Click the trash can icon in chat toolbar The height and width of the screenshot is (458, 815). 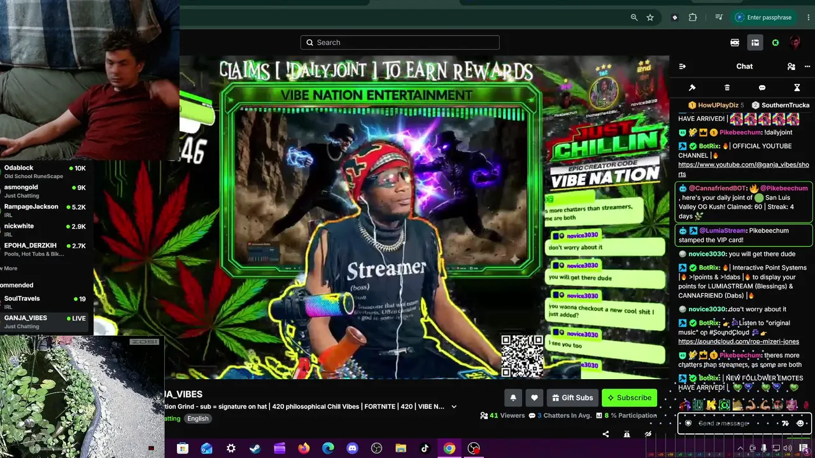[727, 88]
